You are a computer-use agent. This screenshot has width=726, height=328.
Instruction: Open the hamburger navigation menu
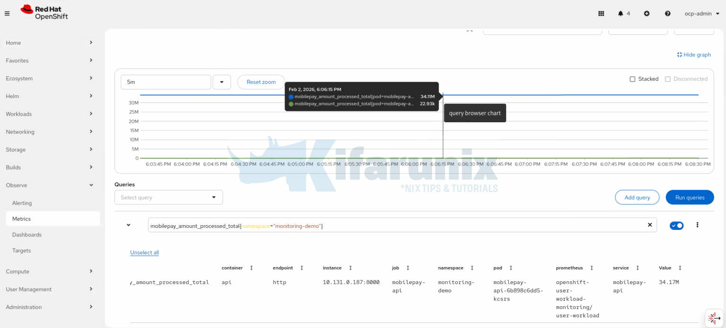coord(7,14)
